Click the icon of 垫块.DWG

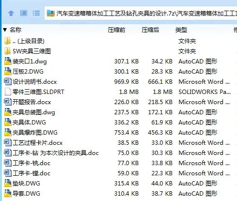coord(8,183)
